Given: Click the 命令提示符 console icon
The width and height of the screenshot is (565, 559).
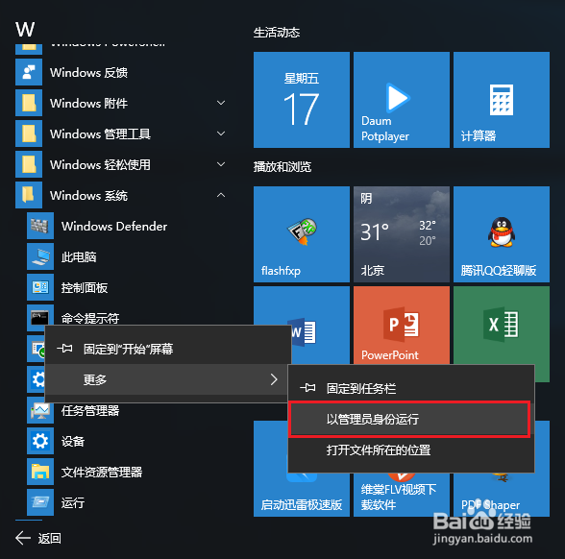Looking at the screenshot, I should click(39, 317).
